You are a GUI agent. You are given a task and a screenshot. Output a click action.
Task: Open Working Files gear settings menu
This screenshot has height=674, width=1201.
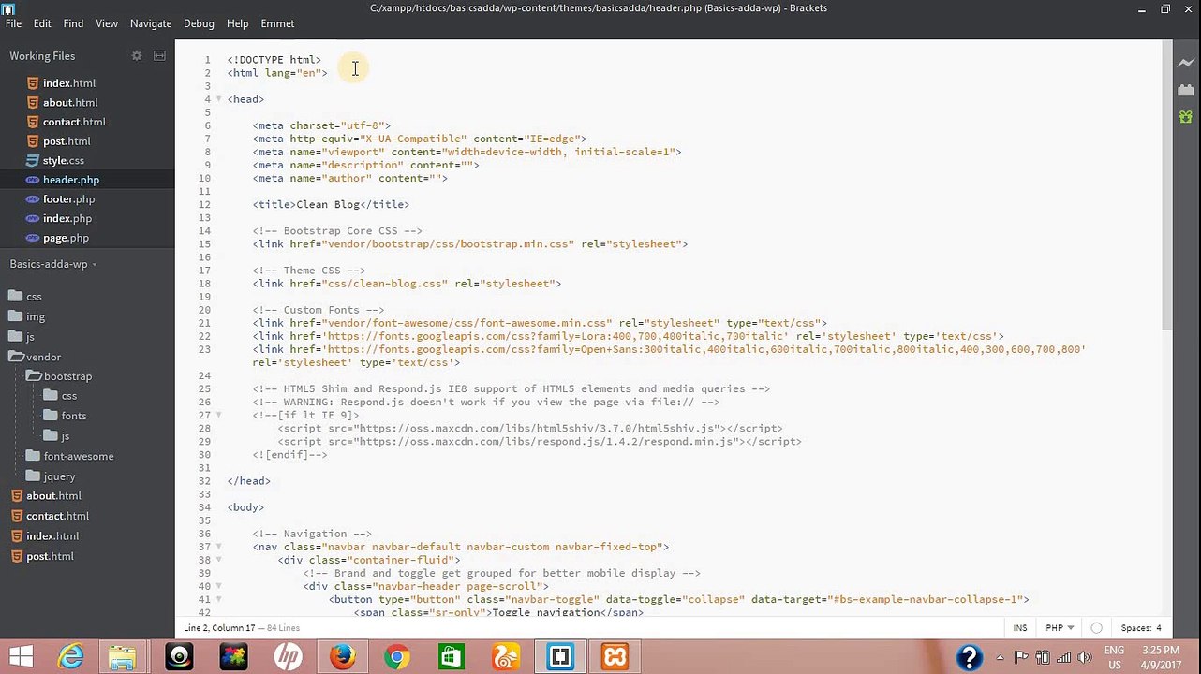tap(137, 56)
